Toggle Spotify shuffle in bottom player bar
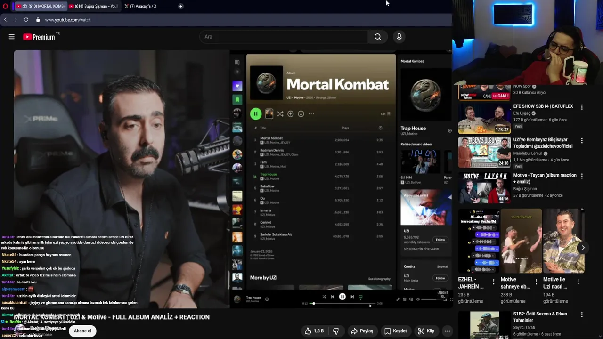The width and height of the screenshot is (603, 339). [324, 297]
